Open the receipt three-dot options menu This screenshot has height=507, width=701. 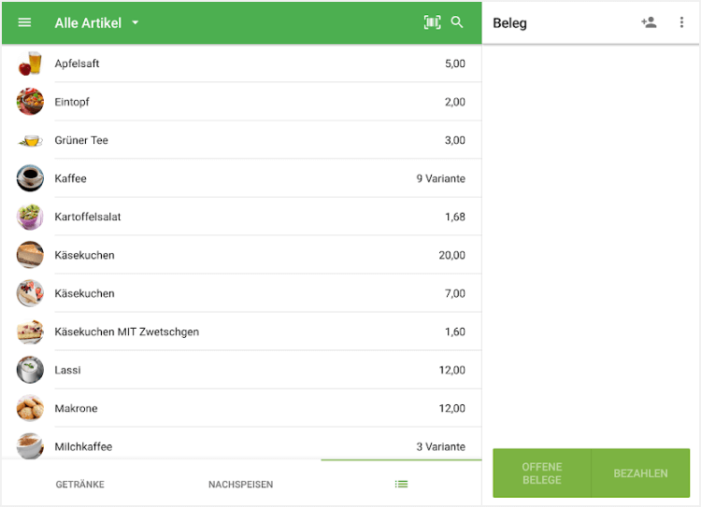click(x=681, y=22)
